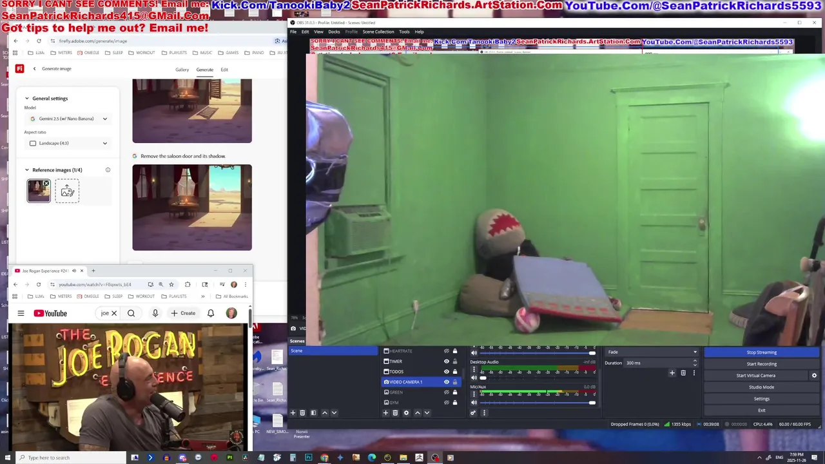825x464 pixels.
Task: Open OBS Settings button
Action: pyautogui.click(x=761, y=399)
